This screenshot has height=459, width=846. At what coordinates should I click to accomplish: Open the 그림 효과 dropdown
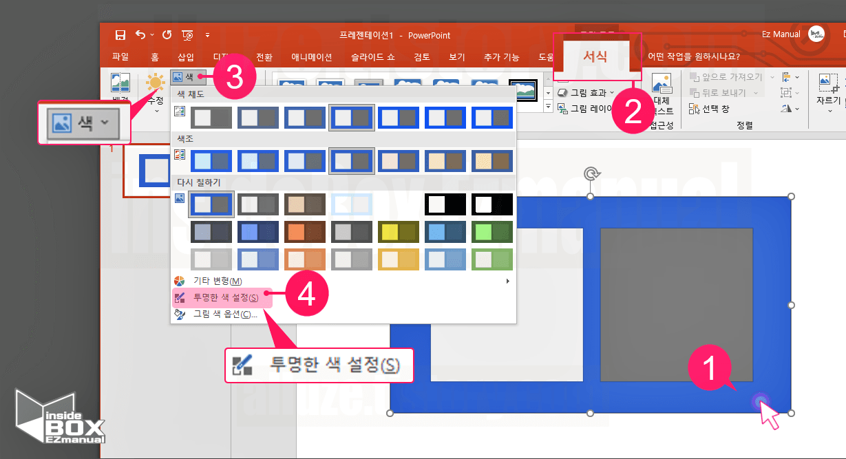[x=585, y=93]
